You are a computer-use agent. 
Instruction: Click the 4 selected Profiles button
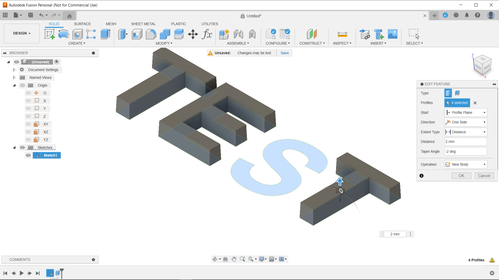[x=457, y=103]
